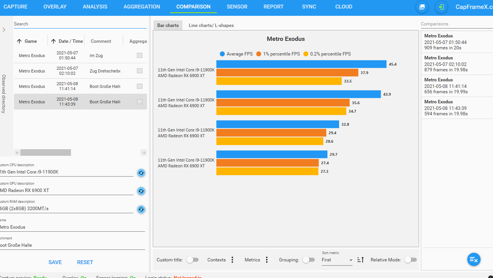Focus the Search field
Image resolution: width=493 pixels, height=278 pixels.
coord(80,24)
